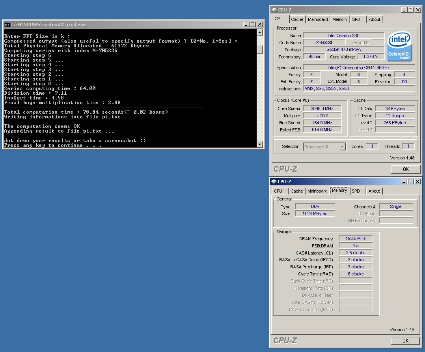Click L1 Trace value '12 Kuops'
Image resolution: width=425 pixels, height=352 pixels.
coord(395,116)
